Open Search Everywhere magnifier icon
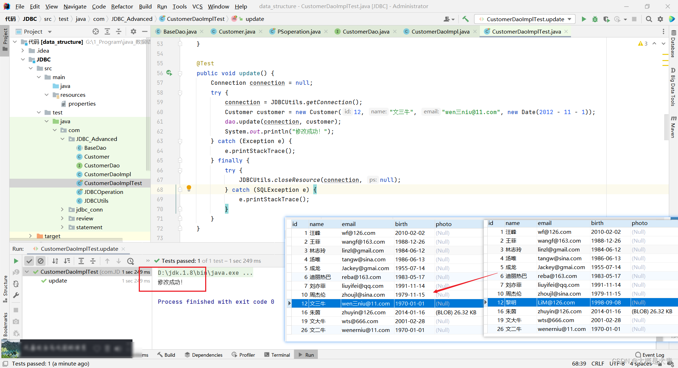 [649, 19]
